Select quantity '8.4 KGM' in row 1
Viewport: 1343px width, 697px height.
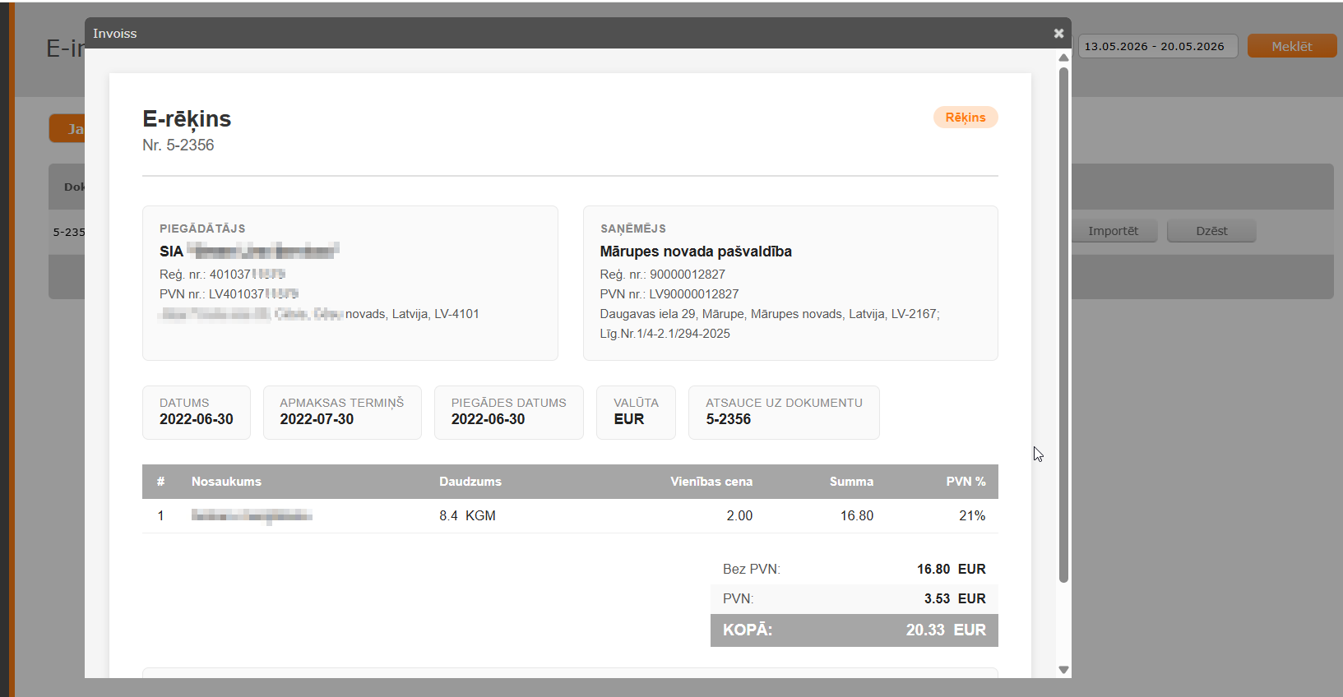467,516
